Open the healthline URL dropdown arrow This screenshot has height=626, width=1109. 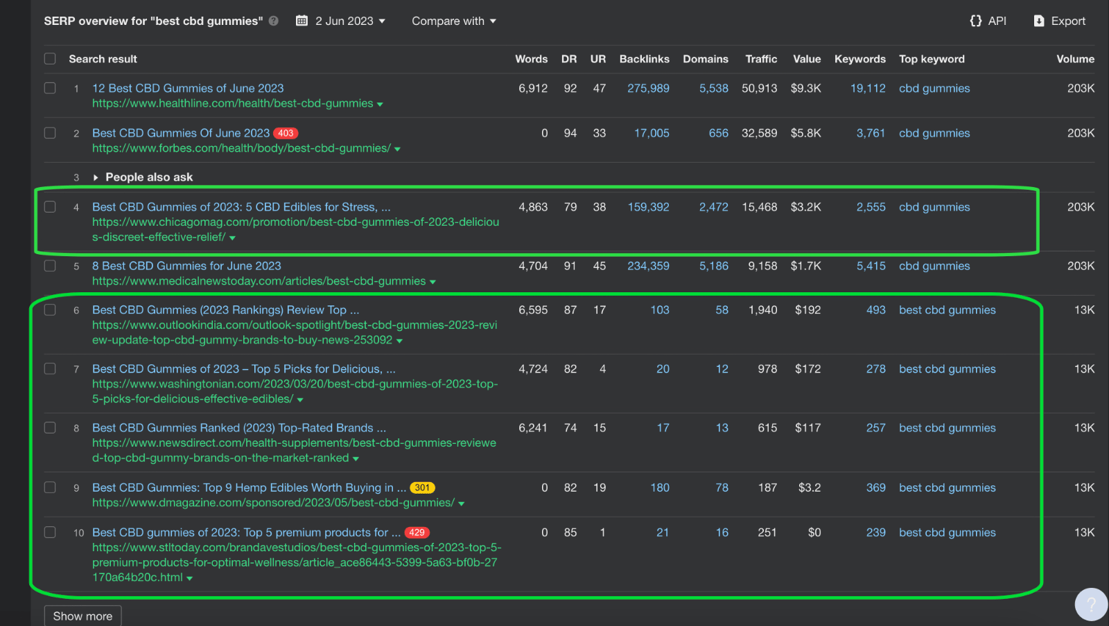[x=380, y=105]
